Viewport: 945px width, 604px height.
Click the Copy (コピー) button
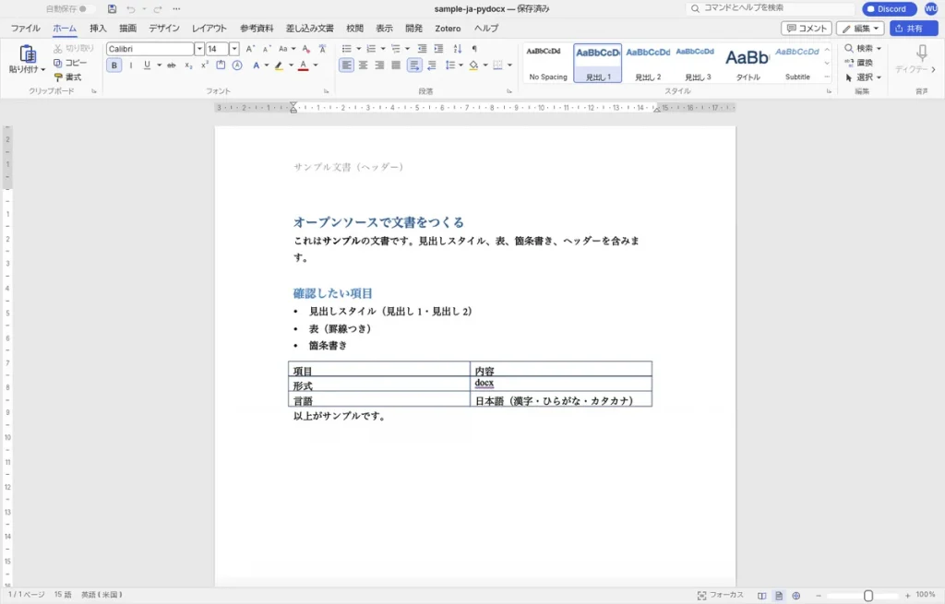70,63
